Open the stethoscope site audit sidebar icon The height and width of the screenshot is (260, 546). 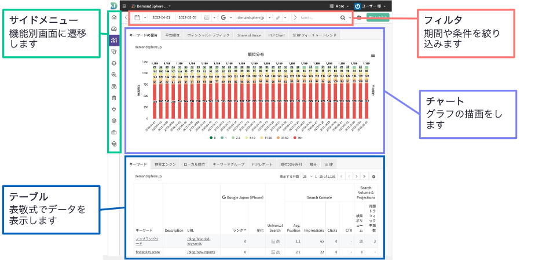(113, 52)
